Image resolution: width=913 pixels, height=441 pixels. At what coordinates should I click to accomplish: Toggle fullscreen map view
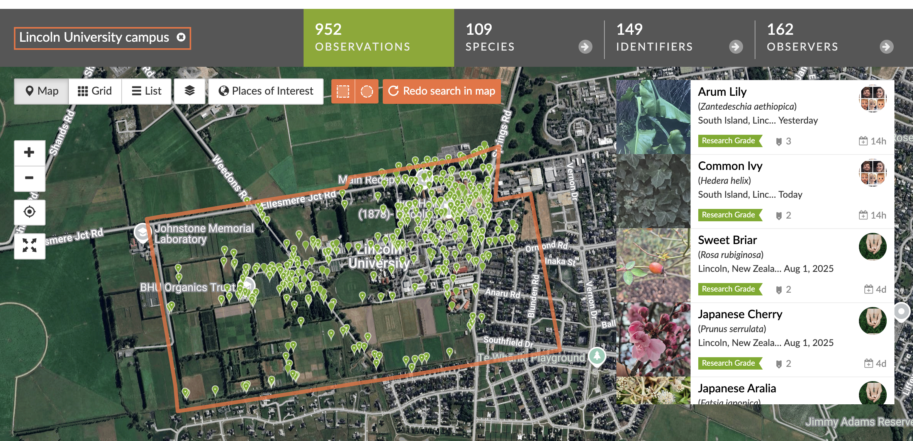point(29,246)
